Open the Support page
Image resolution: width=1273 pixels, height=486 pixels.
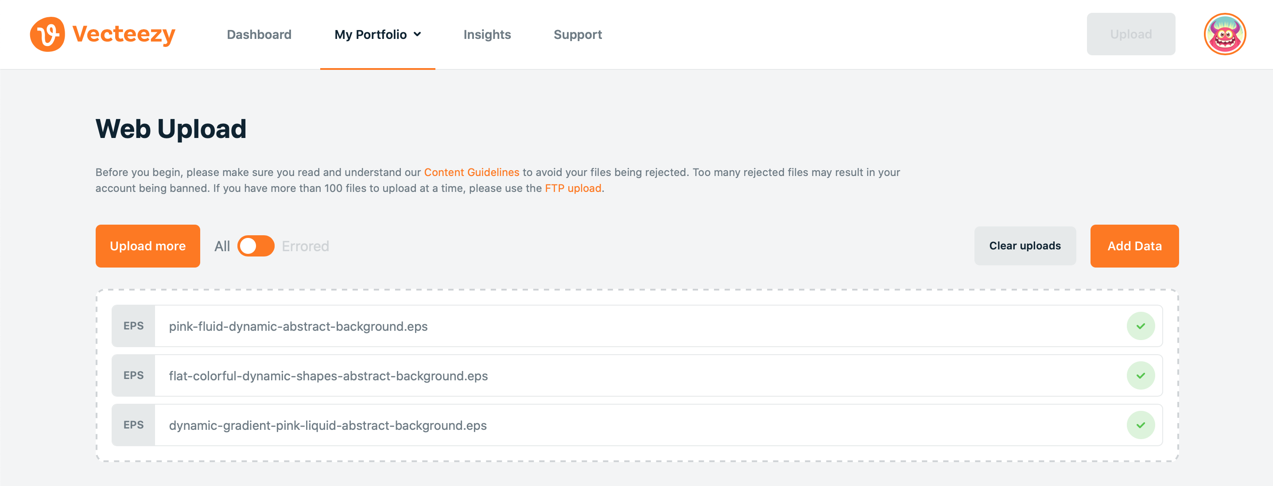pyautogui.click(x=577, y=34)
